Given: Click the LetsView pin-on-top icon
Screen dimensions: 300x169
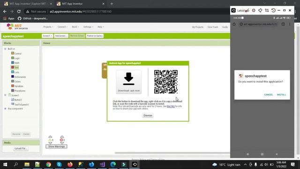Looking at the screenshot, I should (260, 10).
